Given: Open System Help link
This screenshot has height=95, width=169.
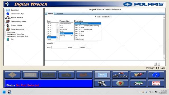Looking at the screenshot, I should pyautogui.click(x=11, y=32).
